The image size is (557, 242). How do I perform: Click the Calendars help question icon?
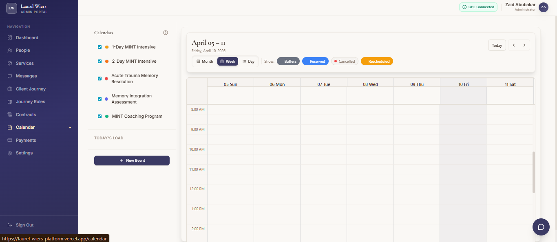pyautogui.click(x=166, y=33)
